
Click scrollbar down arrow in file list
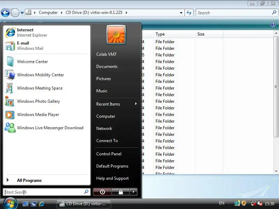tap(276, 171)
